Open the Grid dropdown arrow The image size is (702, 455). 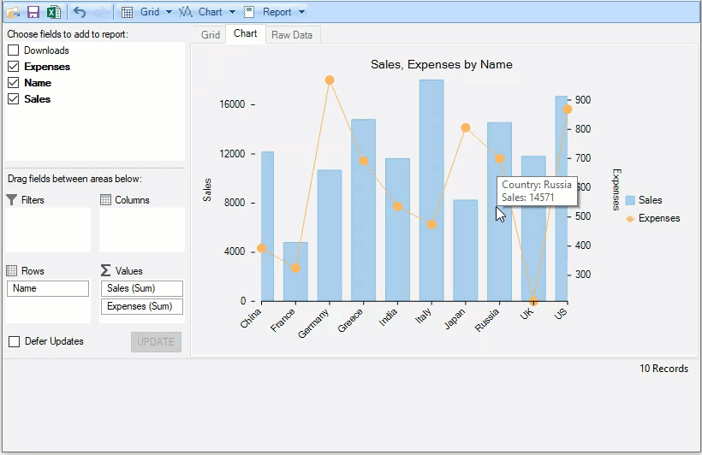click(x=169, y=12)
